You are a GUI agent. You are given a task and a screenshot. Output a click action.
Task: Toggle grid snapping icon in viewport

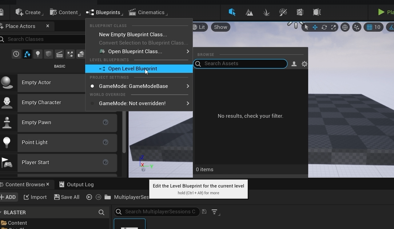pyautogui.click(x=369, y=27)
